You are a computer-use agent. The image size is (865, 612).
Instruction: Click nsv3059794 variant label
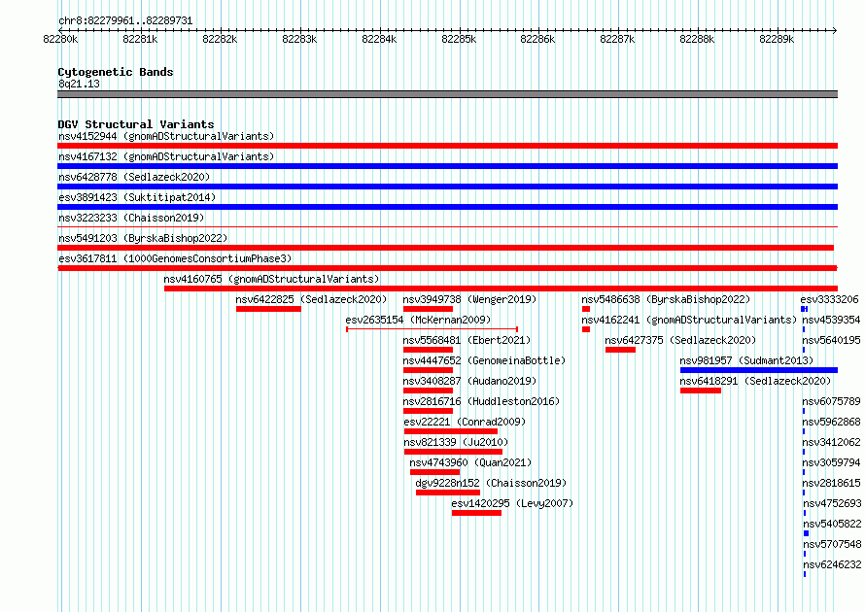click(x=831, y=462)
